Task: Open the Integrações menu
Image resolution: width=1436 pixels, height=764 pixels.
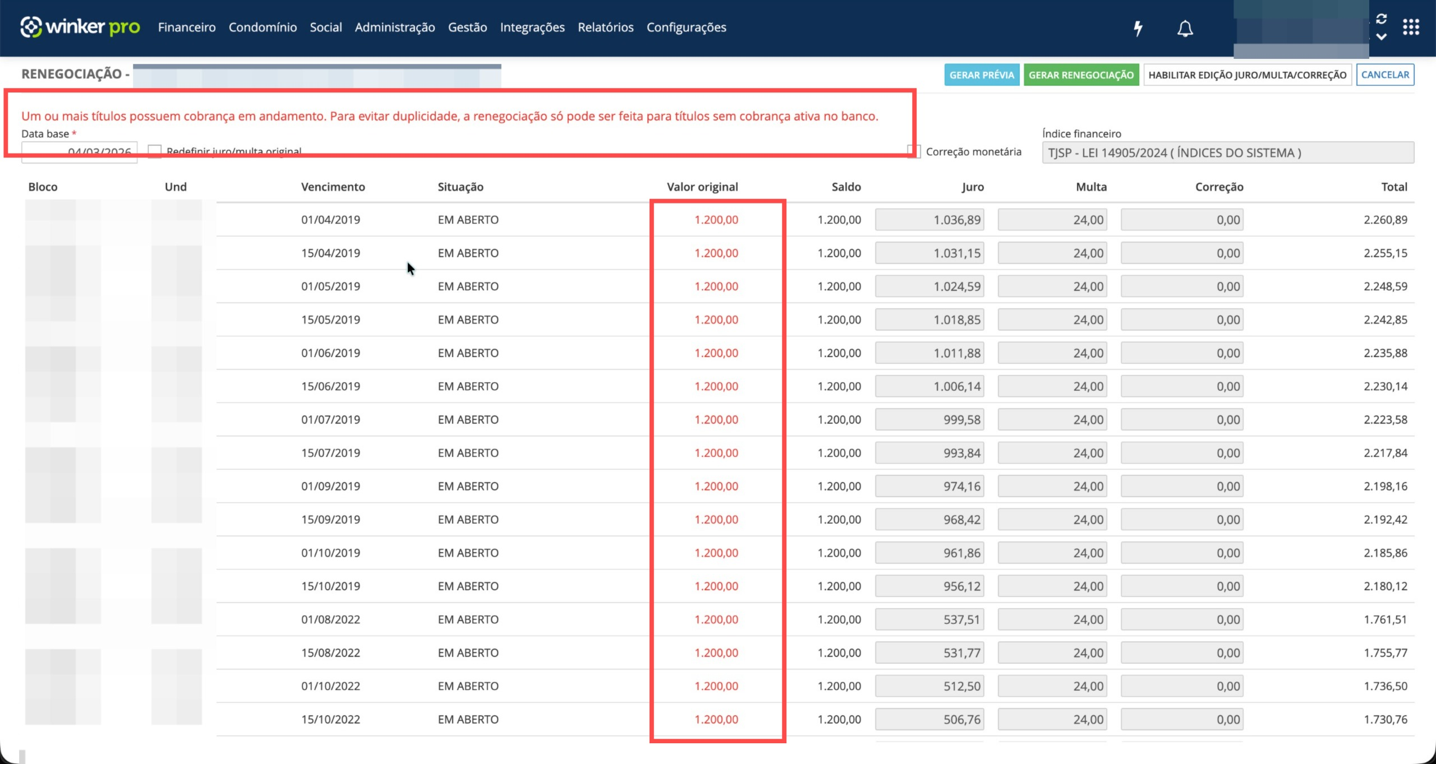Action: (x=532, y=27)
